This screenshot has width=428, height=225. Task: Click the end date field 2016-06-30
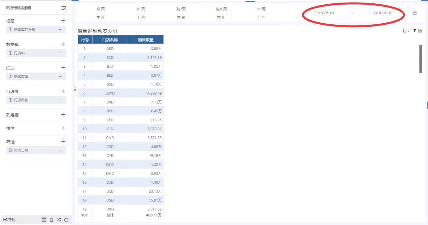pos(382,13)
